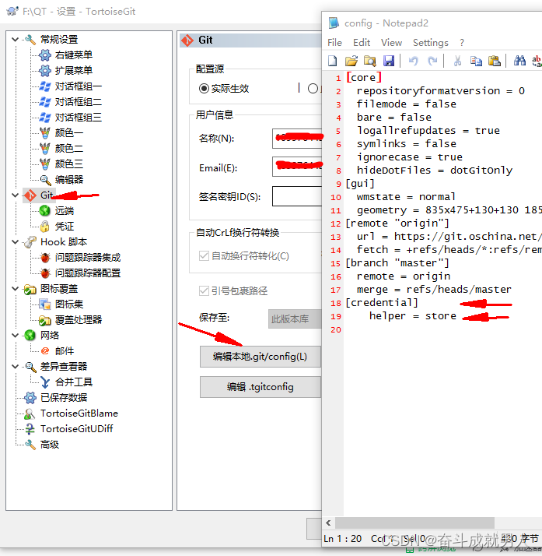Toggle 引号包裹路径 checkbox
This screenshot has width=542, height=556.
click(x=204, y=291)
